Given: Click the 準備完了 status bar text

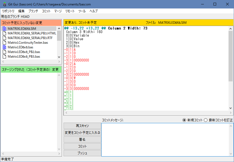Looking at the screenshot, I should click(x=7, y=159).
